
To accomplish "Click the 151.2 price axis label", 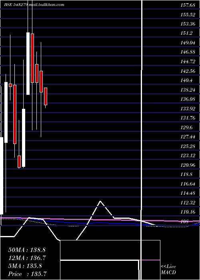I will click(186, 33).
